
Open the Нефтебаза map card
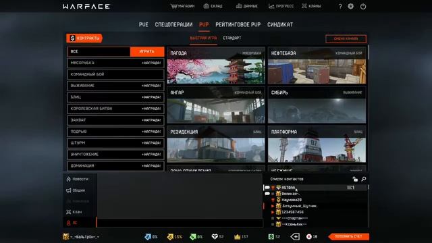pos(317,65)
